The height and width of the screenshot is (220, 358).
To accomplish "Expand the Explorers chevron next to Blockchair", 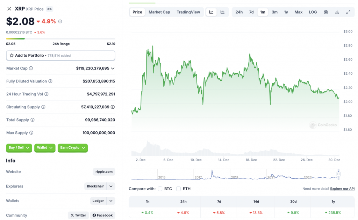I will tap(111, 186).
